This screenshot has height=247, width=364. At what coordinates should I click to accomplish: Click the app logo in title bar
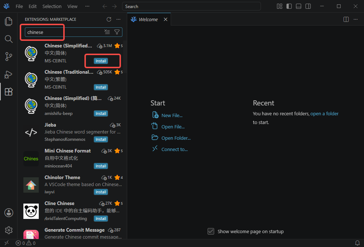coord(7,6)
